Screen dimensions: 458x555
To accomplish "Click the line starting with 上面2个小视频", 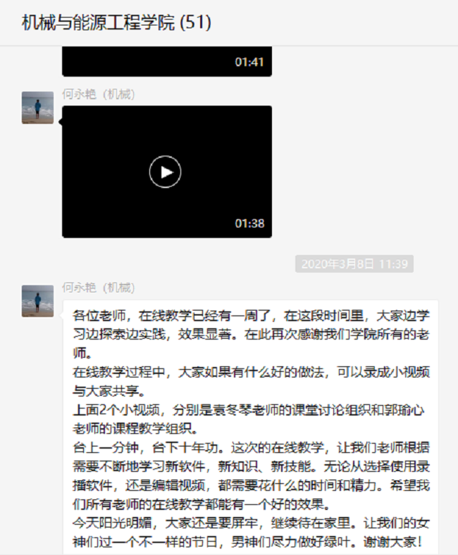I will (249, 410).
